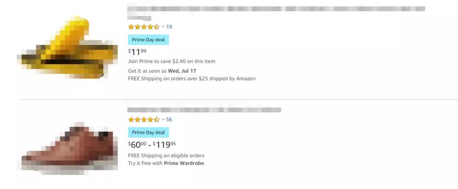Click 'FREE Shipping on eligible orders' text
The width and height of the screenshot is (458, 189).
coord(166,155)
